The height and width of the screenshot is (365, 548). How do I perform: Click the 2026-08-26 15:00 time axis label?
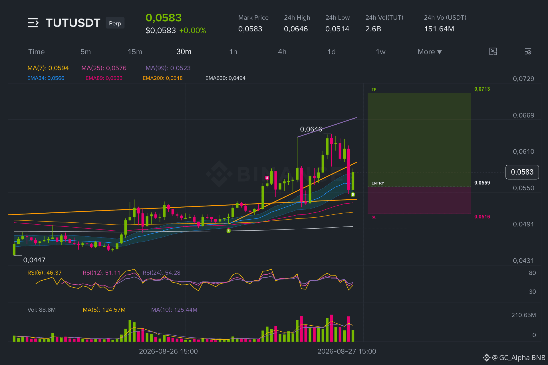coord(168,351)
